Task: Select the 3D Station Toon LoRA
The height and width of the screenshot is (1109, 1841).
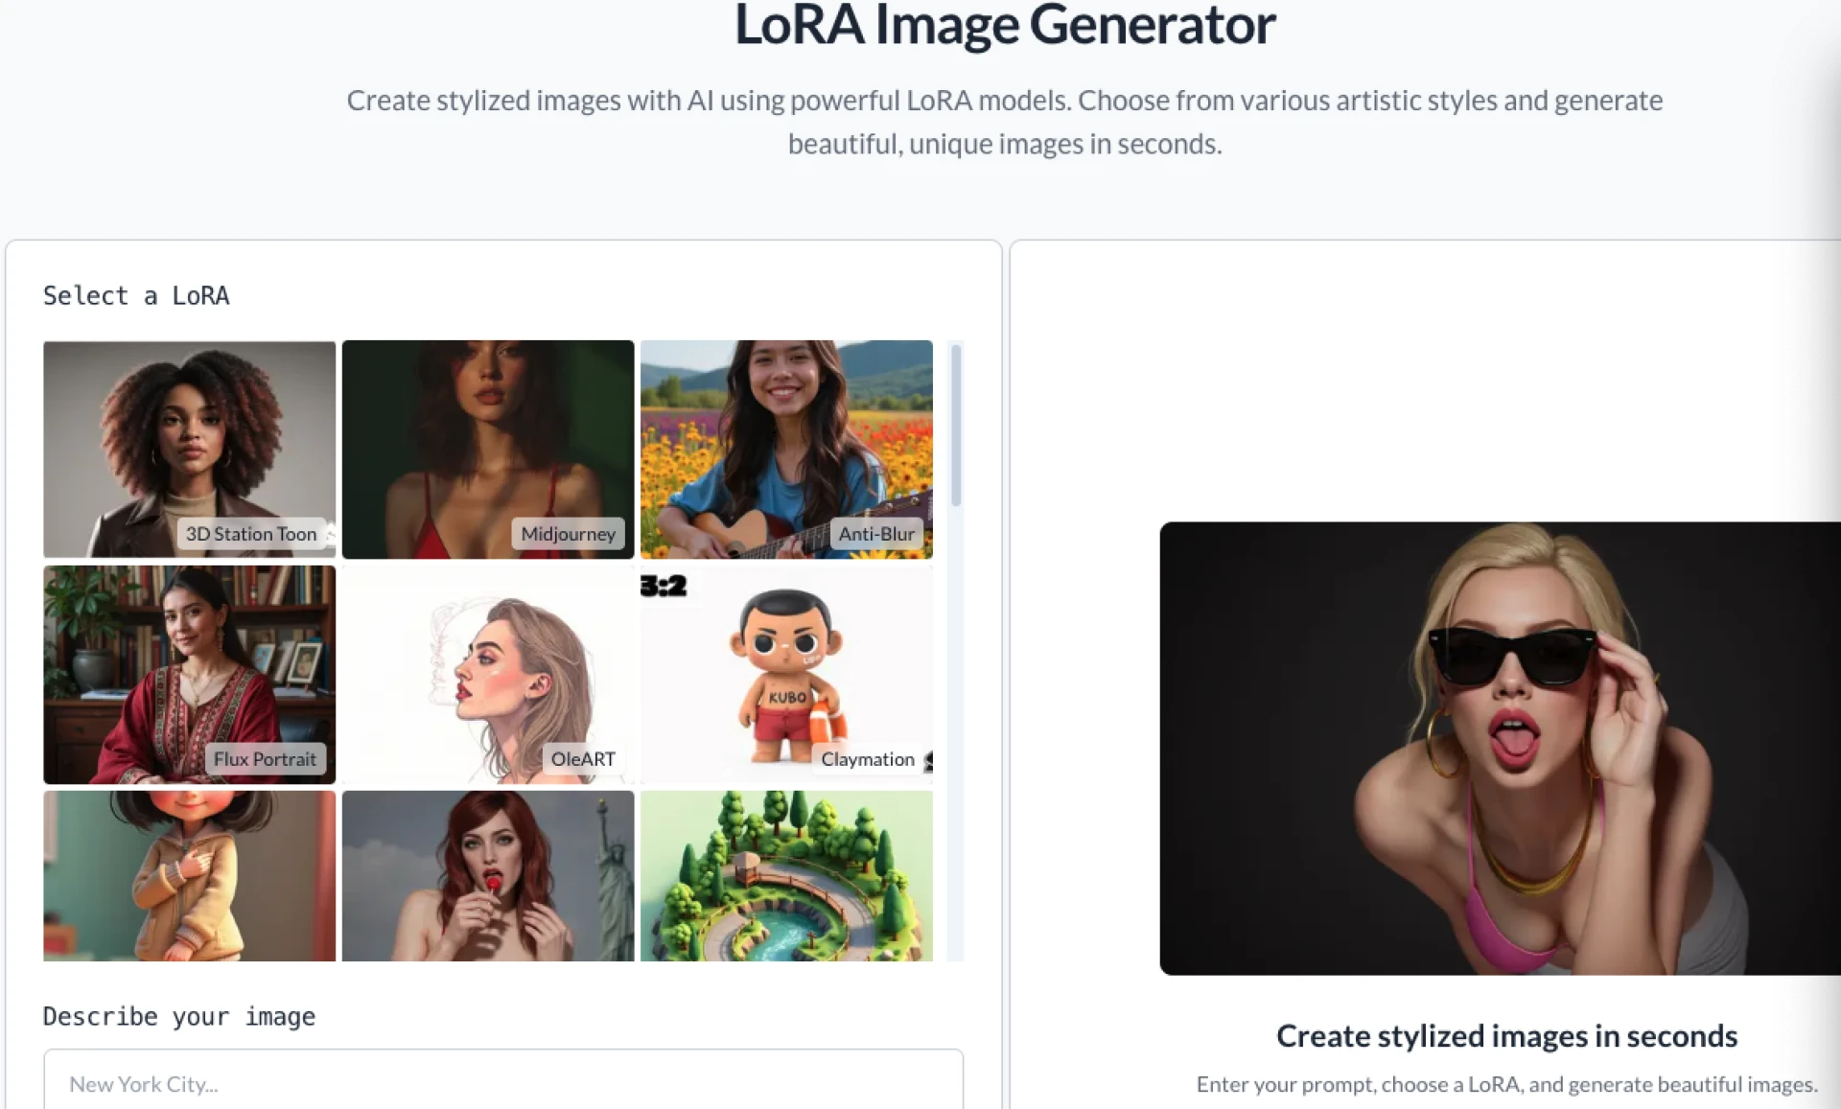Action: [x=189, y=449]
